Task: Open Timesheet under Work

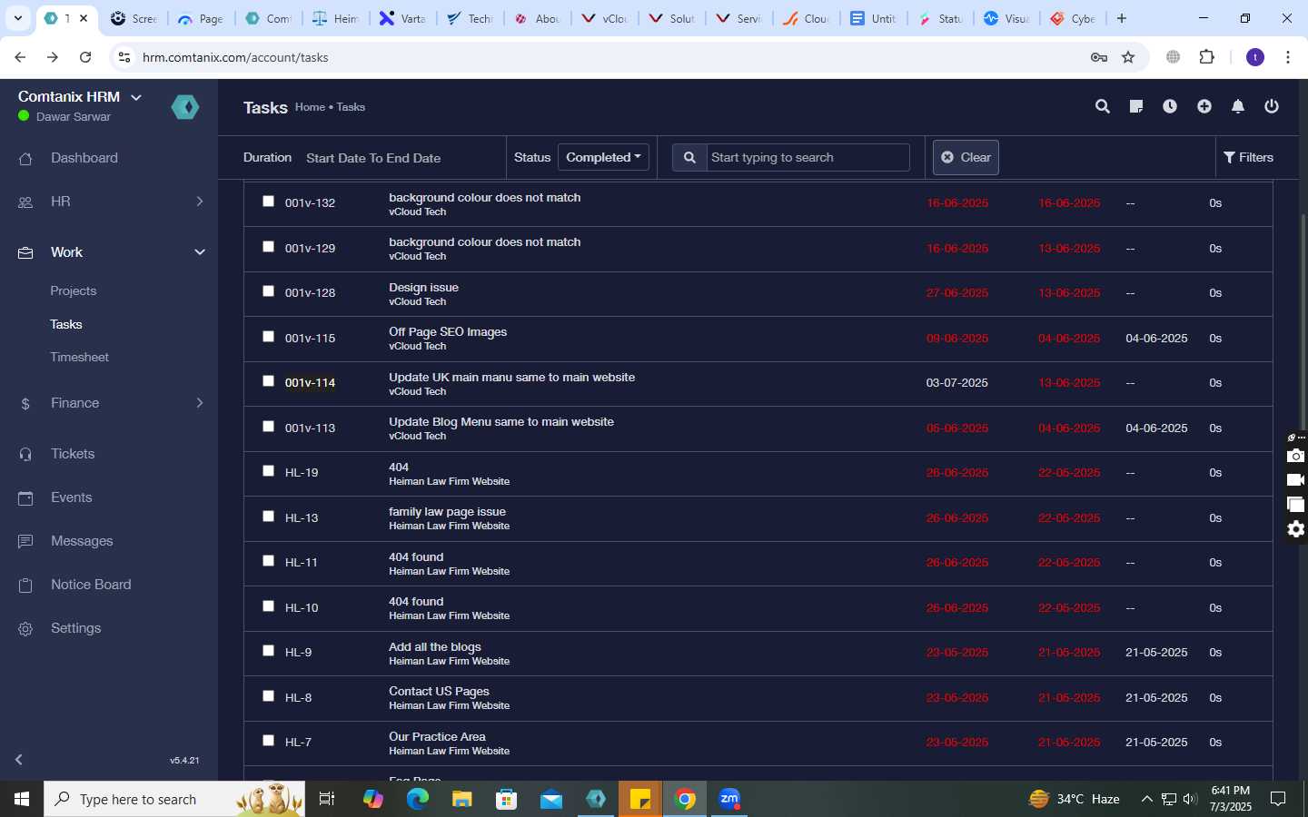Action: point(80,358)
